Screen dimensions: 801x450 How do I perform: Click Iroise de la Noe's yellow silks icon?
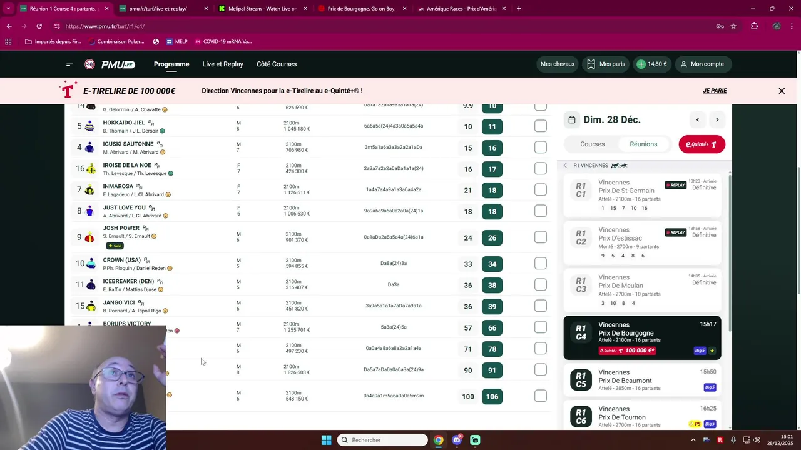pyautogui.click(x=91, y=169)
